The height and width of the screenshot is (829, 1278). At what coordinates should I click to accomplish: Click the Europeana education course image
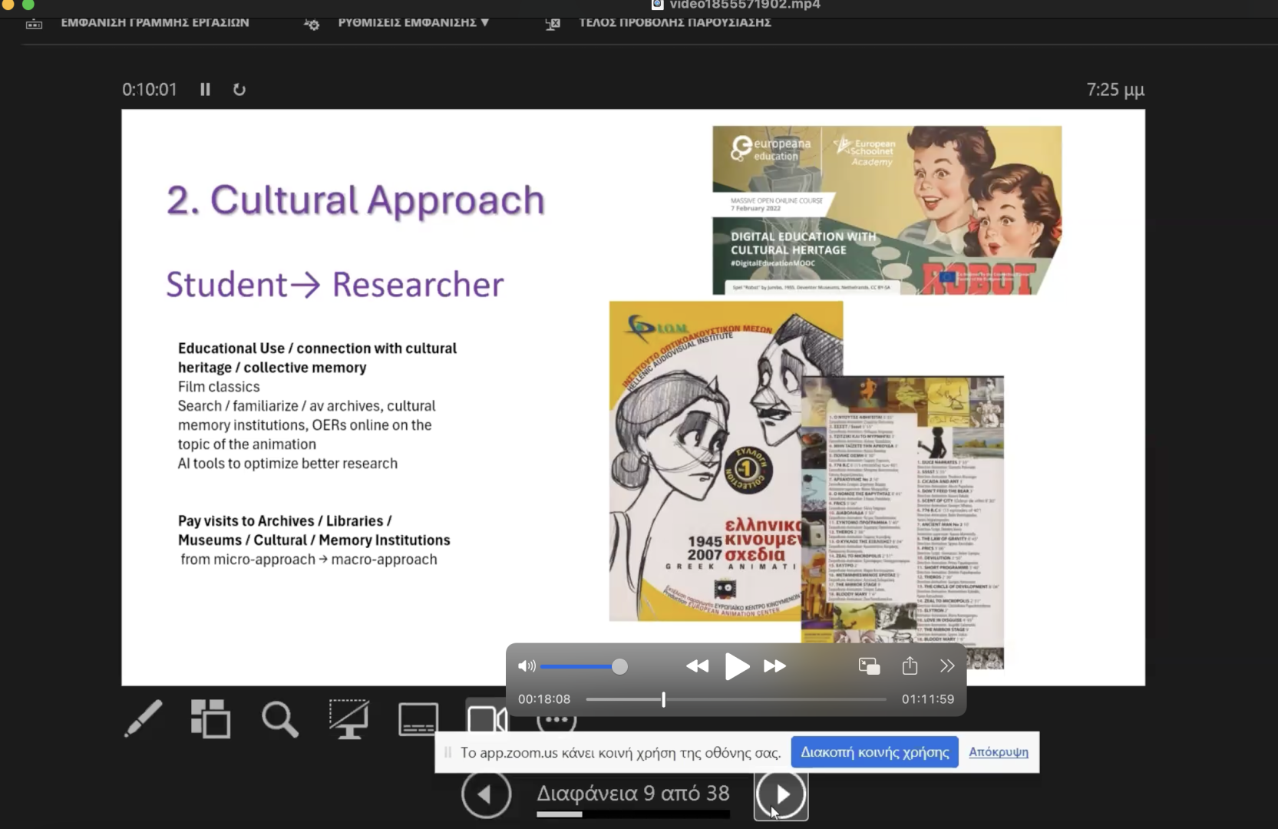[887, 210]
